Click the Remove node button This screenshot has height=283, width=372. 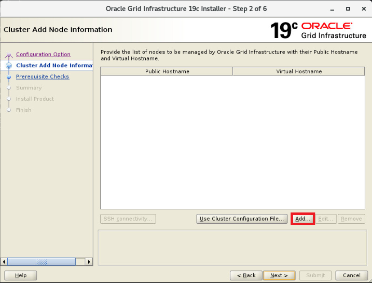pos(351,219)
